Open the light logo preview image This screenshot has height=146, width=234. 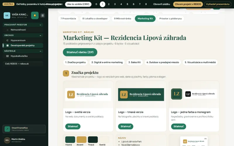pyautogui.click(x=88, y=95)
